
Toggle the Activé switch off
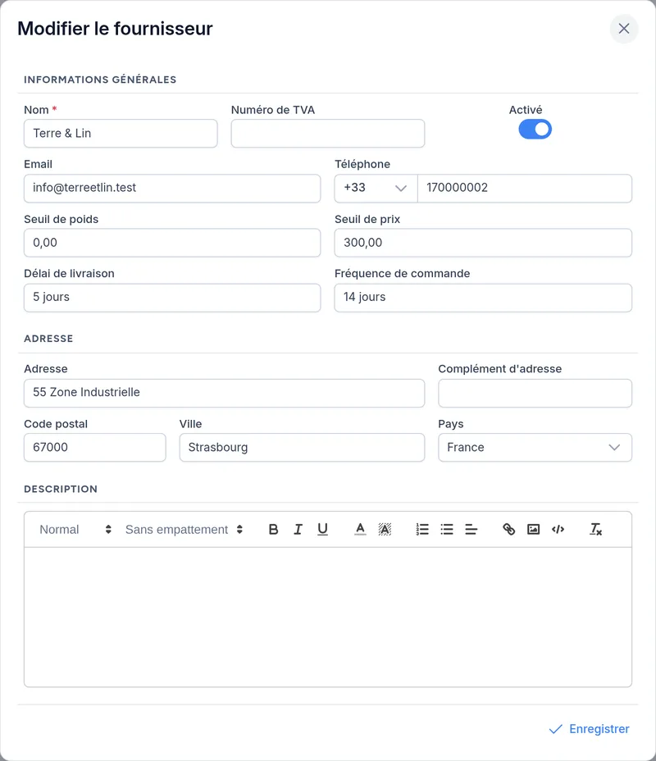535,129
